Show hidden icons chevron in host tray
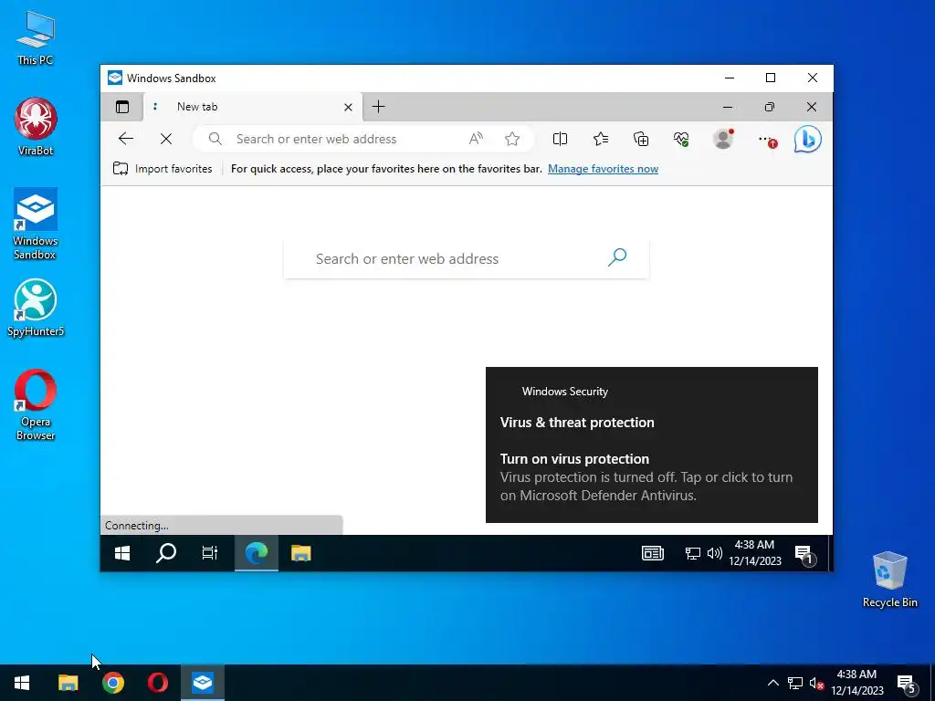The width and height of the screenshot is (935, 701). point(772,683)
